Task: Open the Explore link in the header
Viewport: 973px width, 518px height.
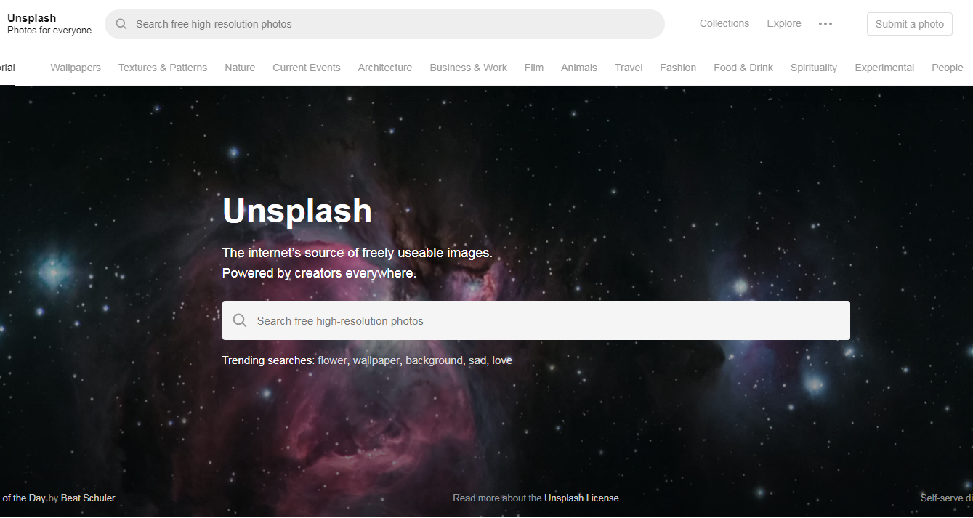Action: point(784,23)
